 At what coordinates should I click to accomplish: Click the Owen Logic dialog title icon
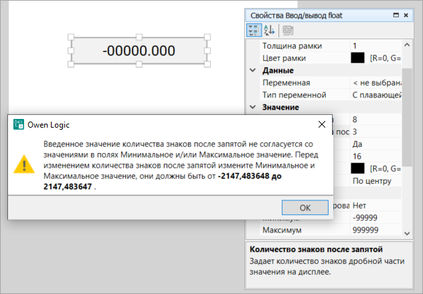click(19, 124)
